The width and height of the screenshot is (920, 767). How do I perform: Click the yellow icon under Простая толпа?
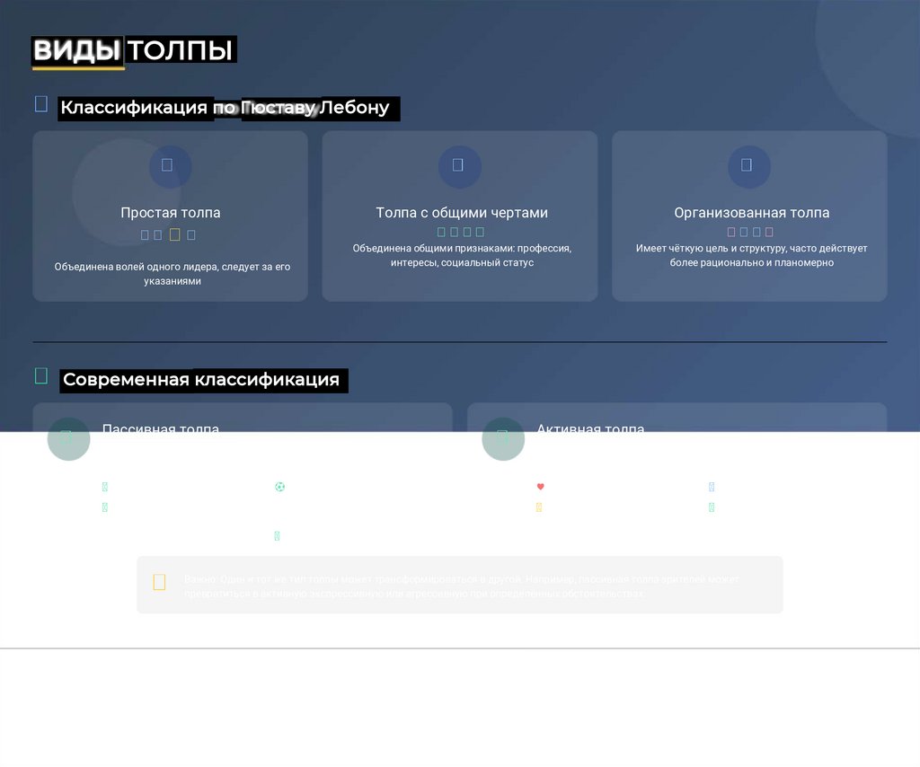[175, 234]
